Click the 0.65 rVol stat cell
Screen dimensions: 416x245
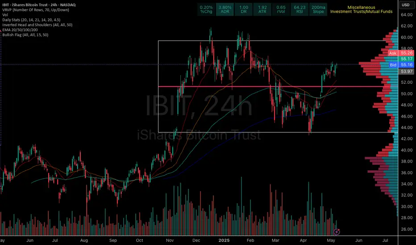tap(281, 9)
